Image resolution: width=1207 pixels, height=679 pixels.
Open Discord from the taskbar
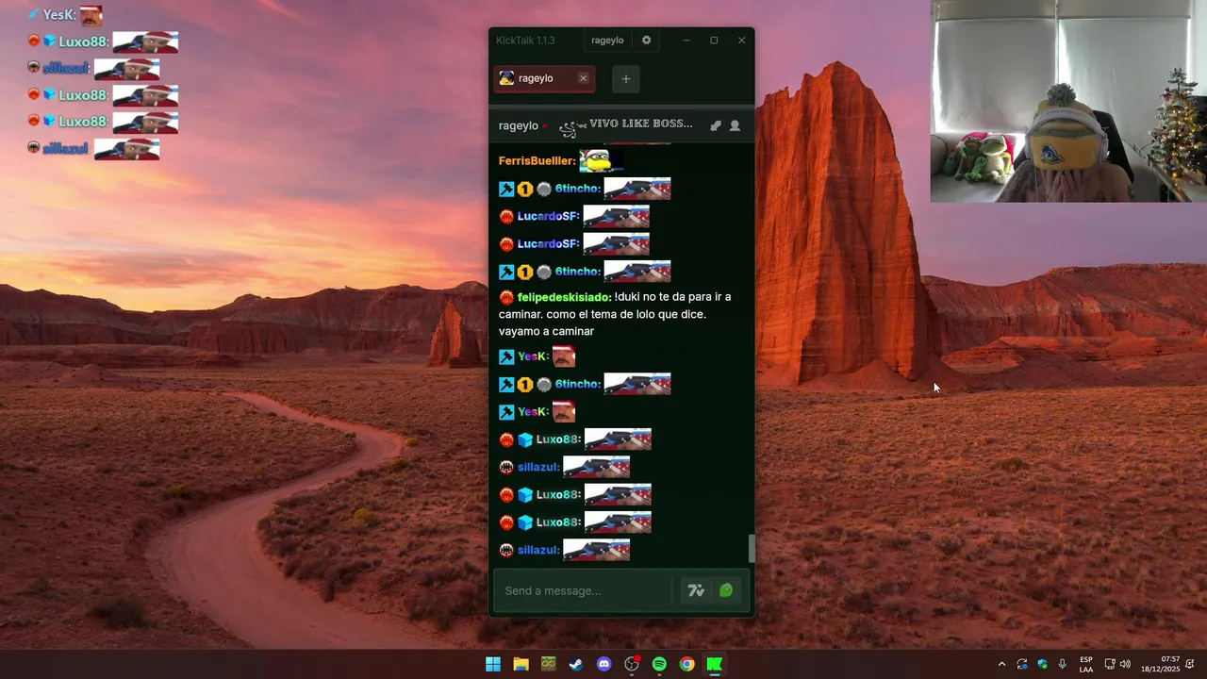click(603, 664)
